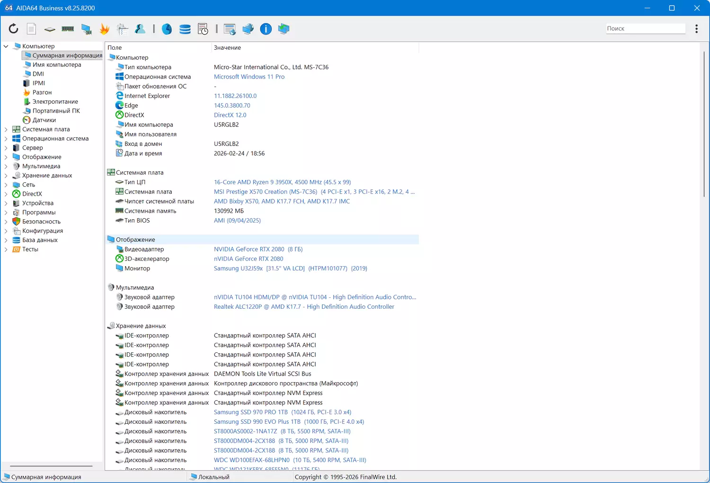Click the Значение column header
The image size is (710, 483).
227,48
